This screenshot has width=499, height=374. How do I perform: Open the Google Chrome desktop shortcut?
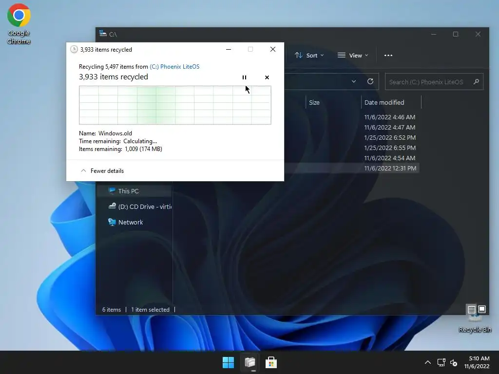click(19, 24)
